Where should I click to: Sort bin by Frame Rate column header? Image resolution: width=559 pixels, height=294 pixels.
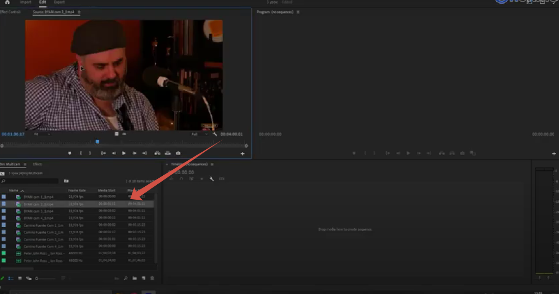coord(76,191)
